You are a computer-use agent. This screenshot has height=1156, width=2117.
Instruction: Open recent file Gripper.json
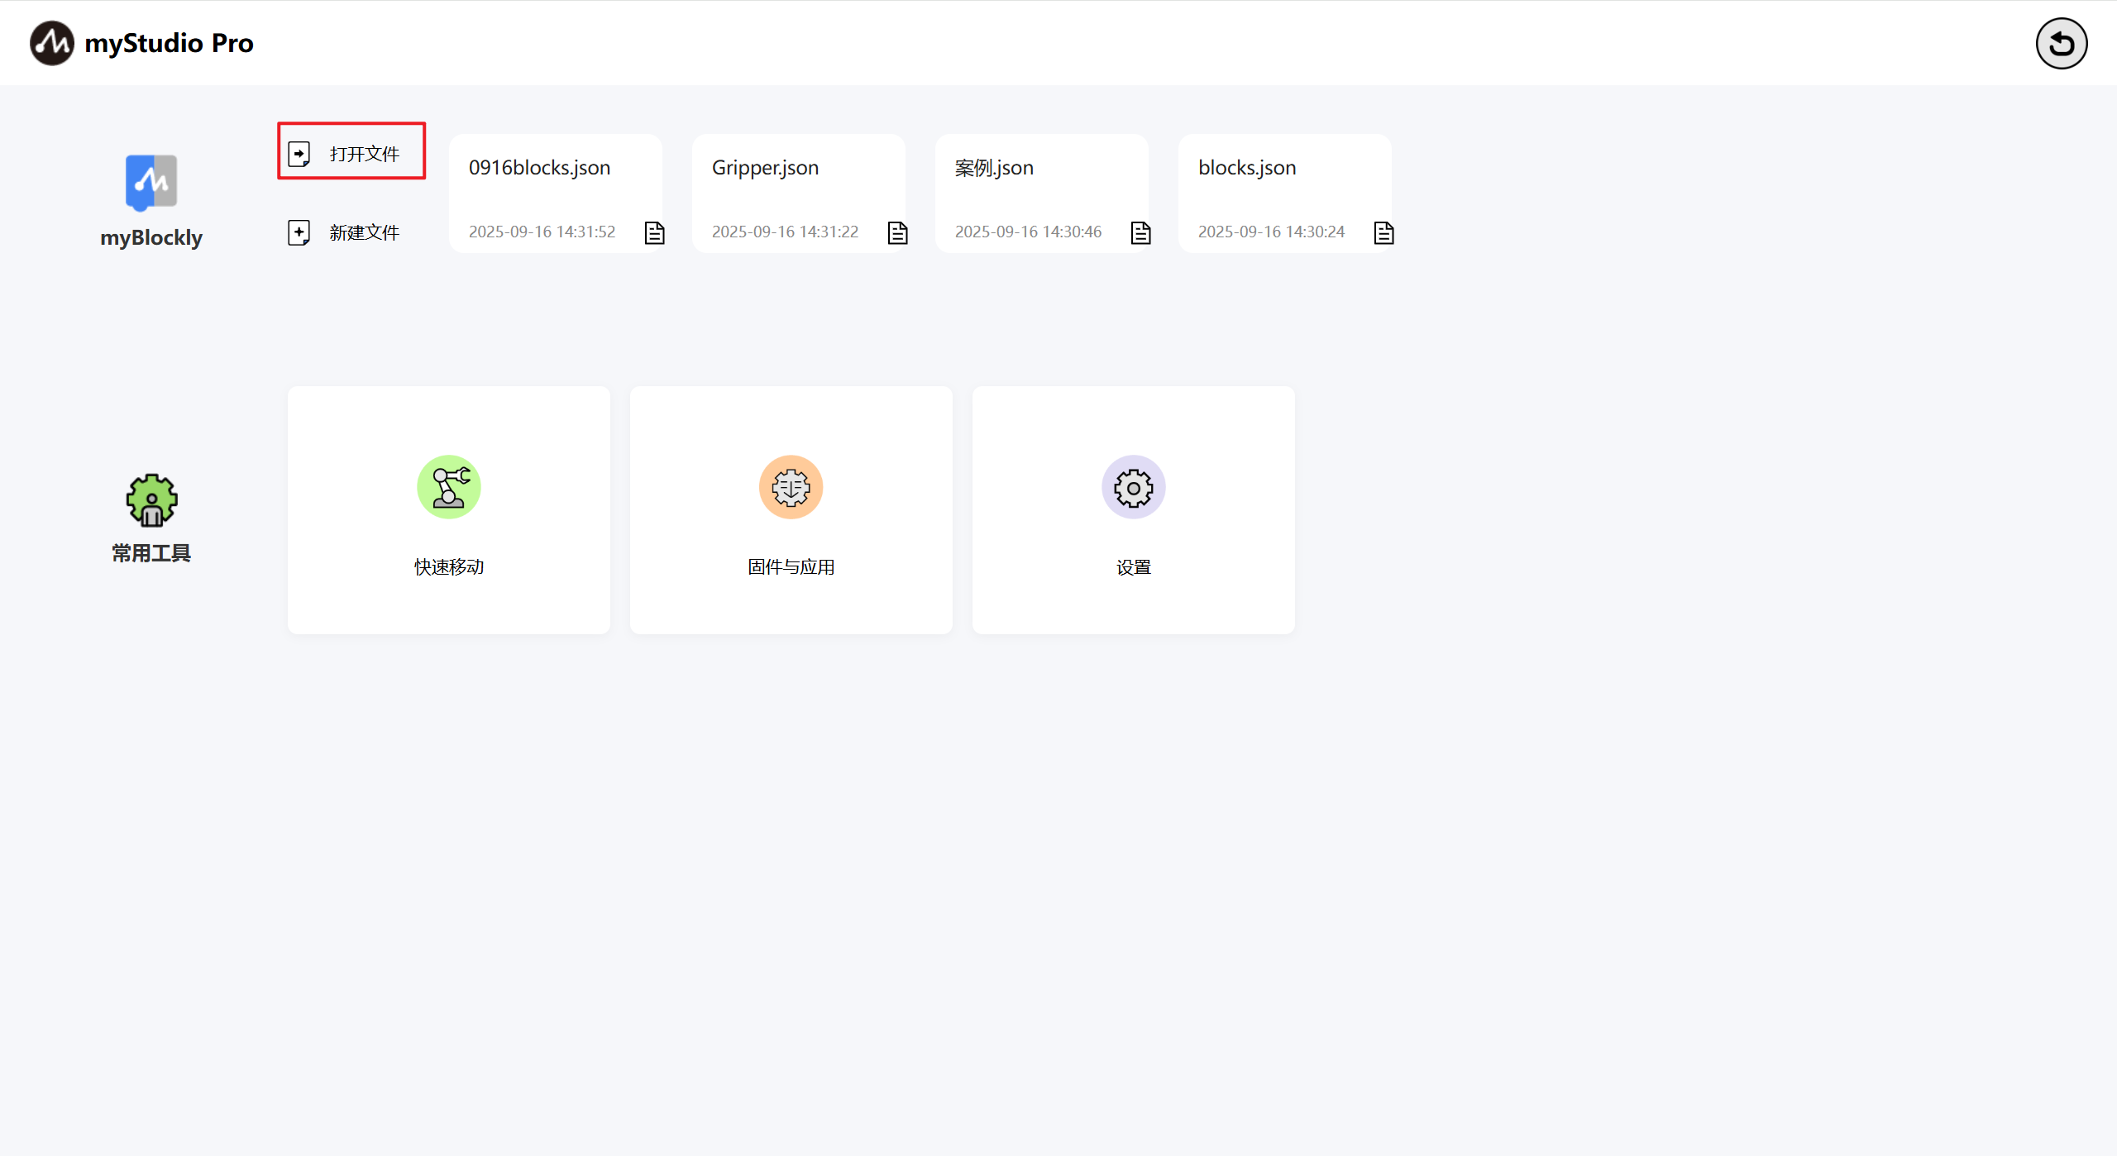tap(765, 168)
